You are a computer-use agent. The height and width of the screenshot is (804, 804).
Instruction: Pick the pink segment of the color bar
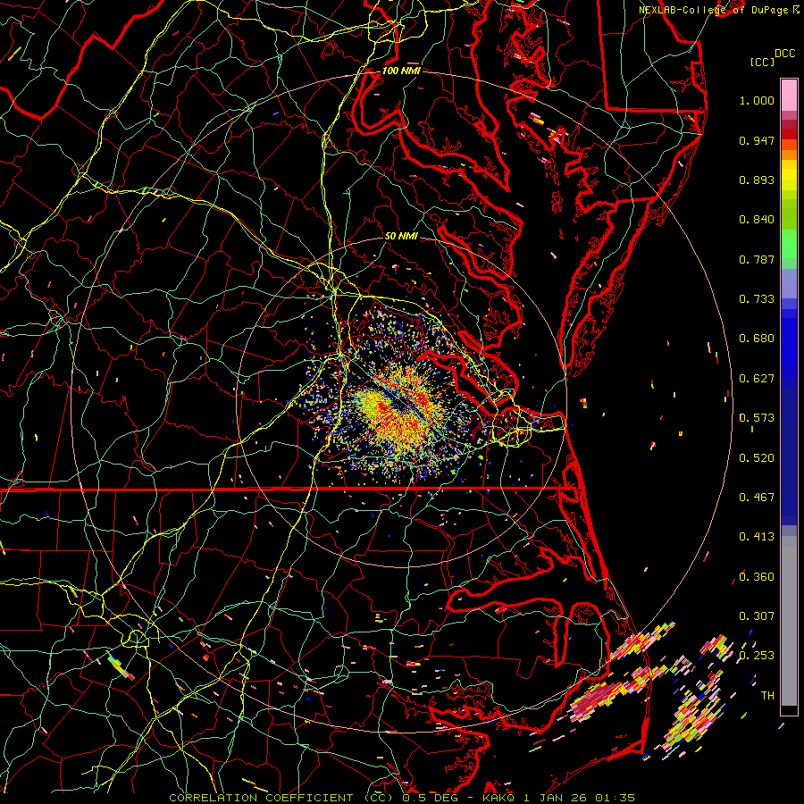click(x=789, y=95)
